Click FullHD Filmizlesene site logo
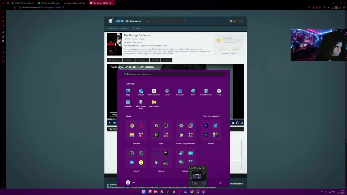The image size is (347, 195). (x=125, y=21)
